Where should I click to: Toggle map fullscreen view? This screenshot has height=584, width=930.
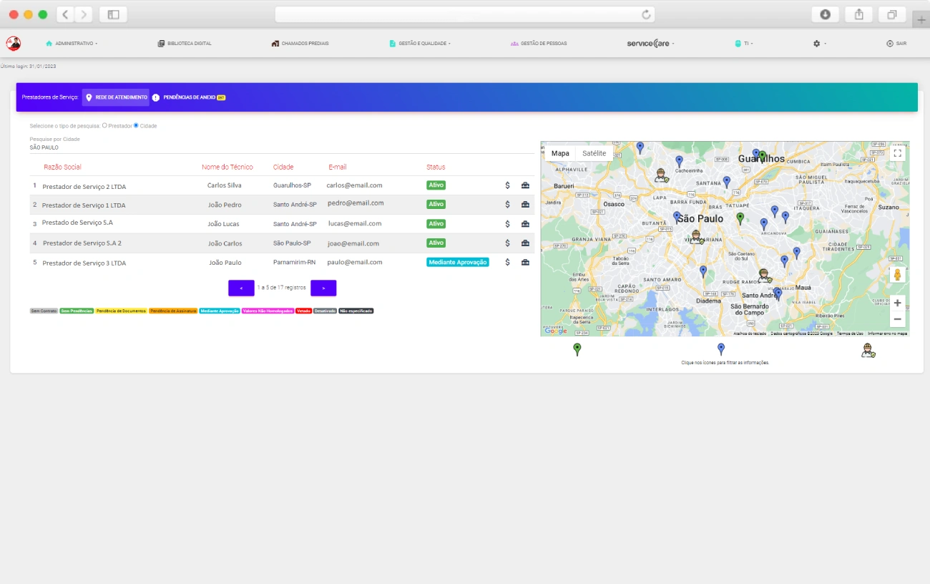pos(897,153)
